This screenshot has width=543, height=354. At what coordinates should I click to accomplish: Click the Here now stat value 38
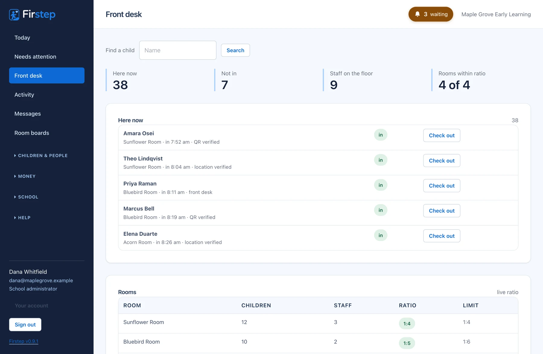[120, 85]
